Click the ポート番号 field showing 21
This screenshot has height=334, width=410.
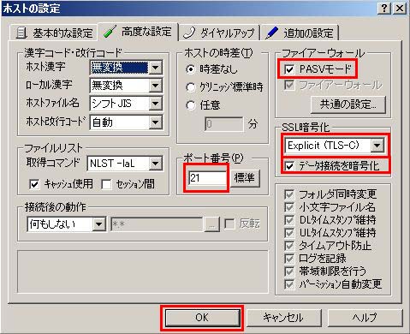pos(207,178)
